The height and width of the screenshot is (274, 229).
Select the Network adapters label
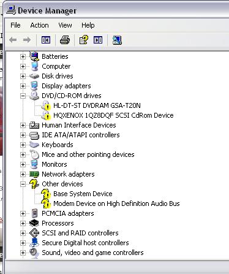(68, 174)
